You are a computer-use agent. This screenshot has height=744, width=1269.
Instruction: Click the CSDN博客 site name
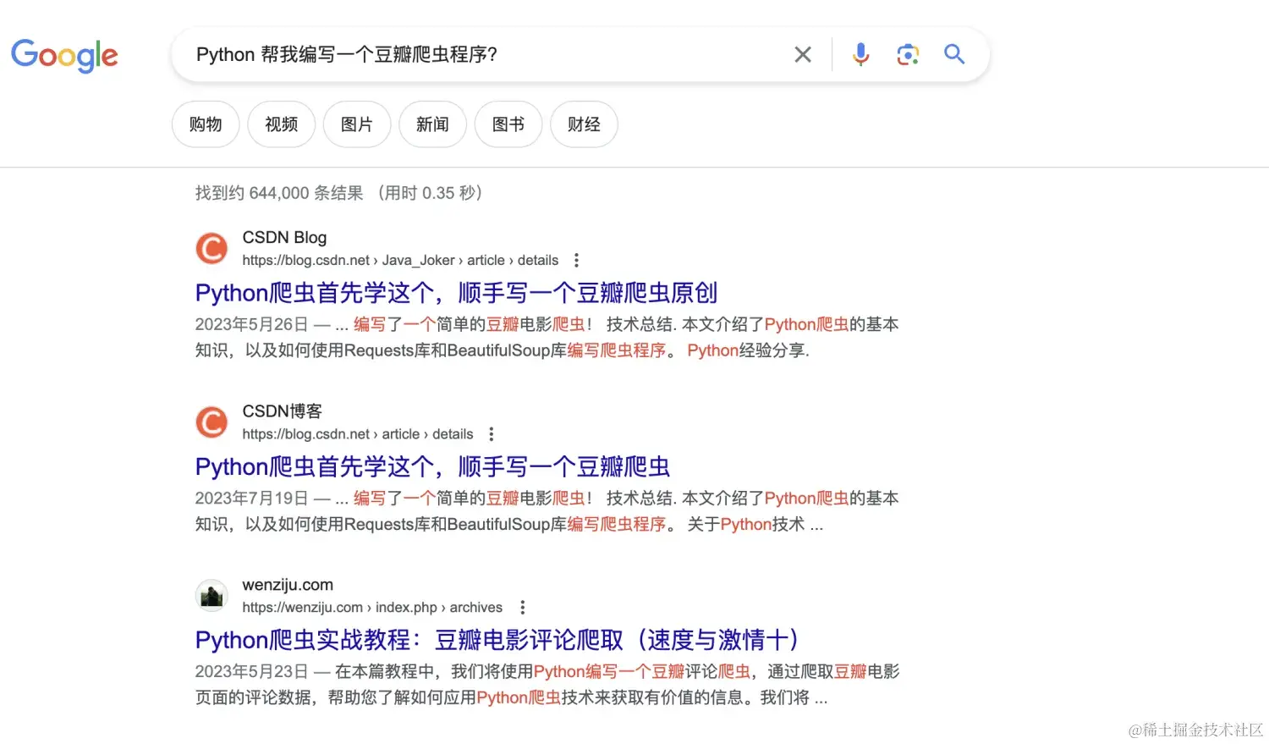click(283, 411)
